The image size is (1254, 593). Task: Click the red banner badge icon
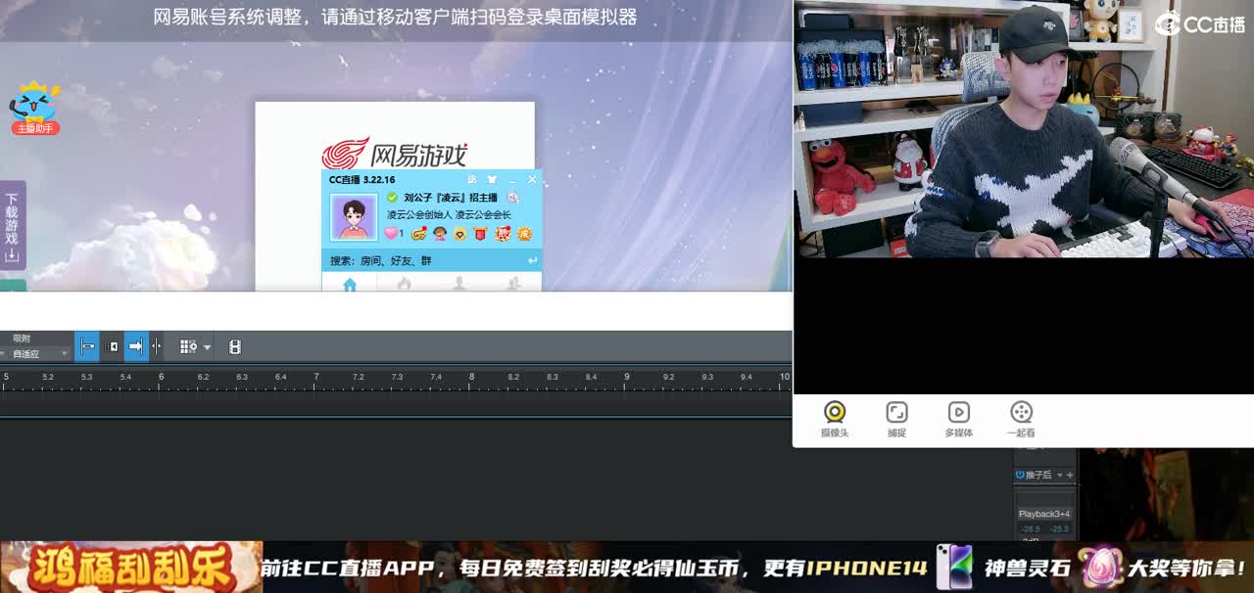480,233
